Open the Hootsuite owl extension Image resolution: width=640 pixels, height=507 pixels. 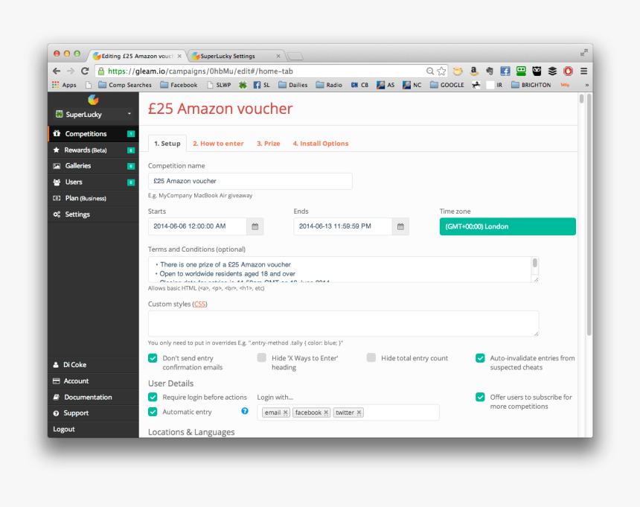537,71
